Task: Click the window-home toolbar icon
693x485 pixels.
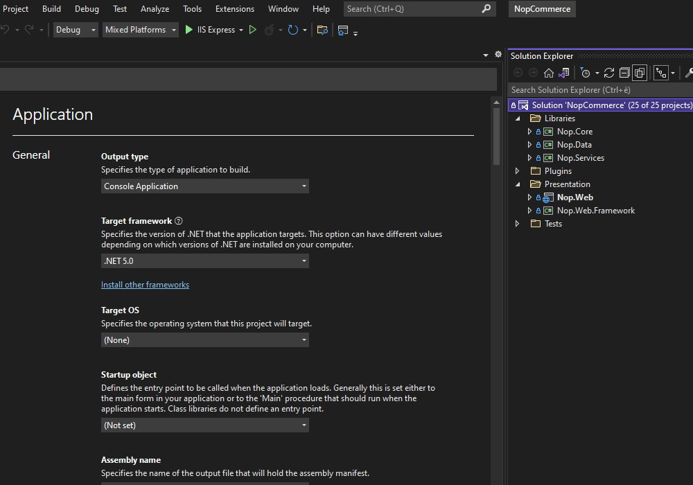Action: tap(343, 30)
